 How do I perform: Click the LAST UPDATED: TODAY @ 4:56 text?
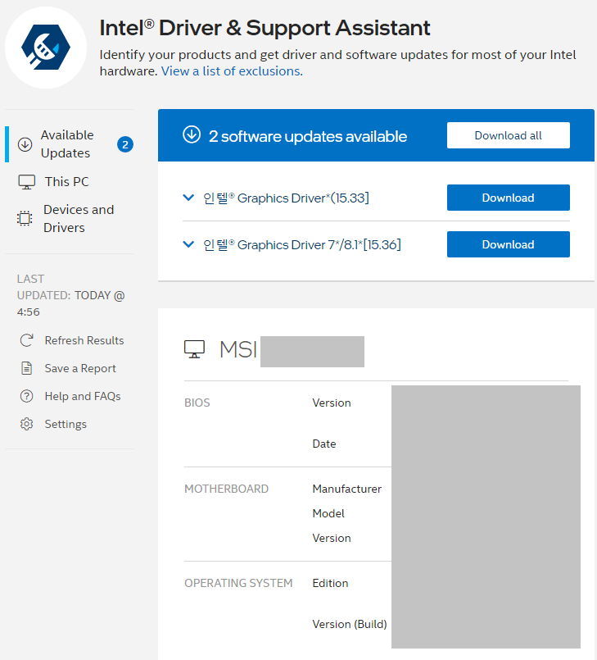click(x=70, y=295)
